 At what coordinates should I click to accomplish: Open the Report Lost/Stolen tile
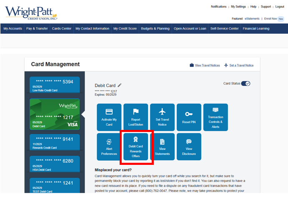[x=136, y=117]
